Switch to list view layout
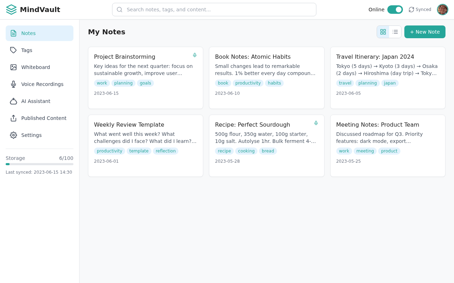Viewport: 454px width, 283px height. pos(395,32)
